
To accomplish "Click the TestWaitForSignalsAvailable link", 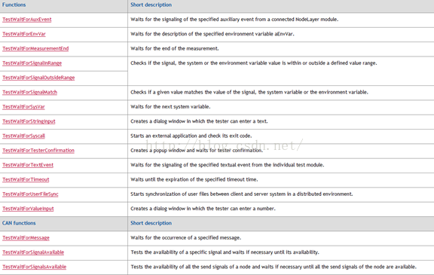I will pyautogui.click(x=35, y=267).
